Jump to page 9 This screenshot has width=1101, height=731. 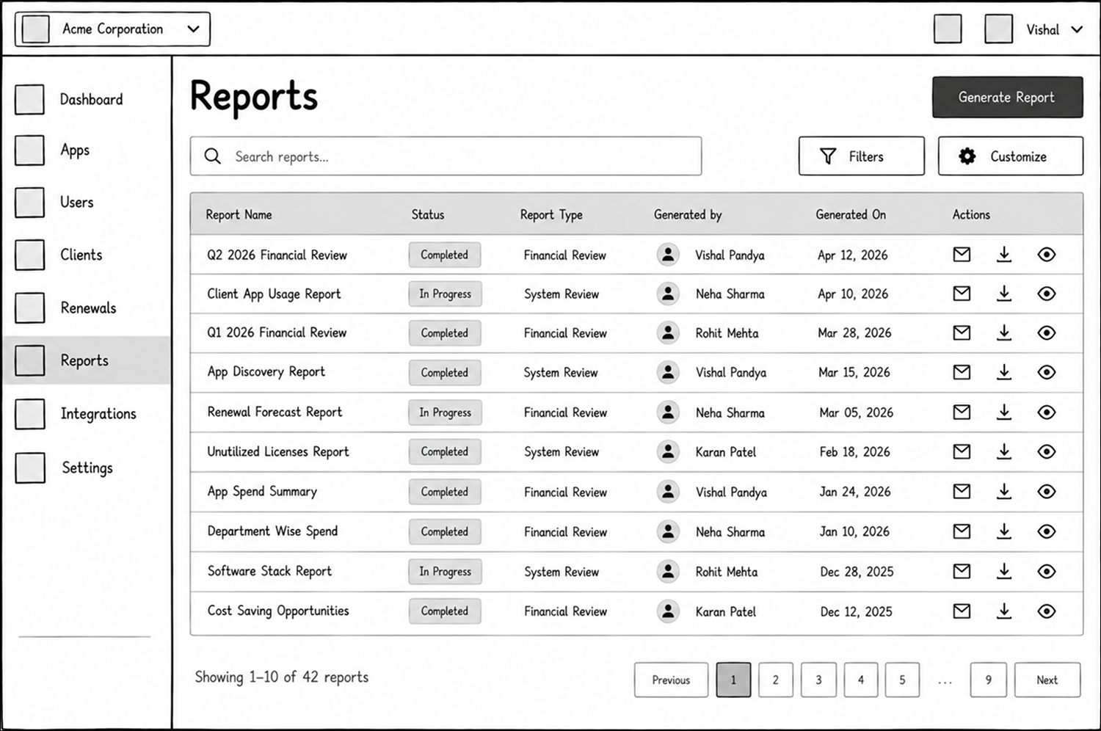(988, 680)
